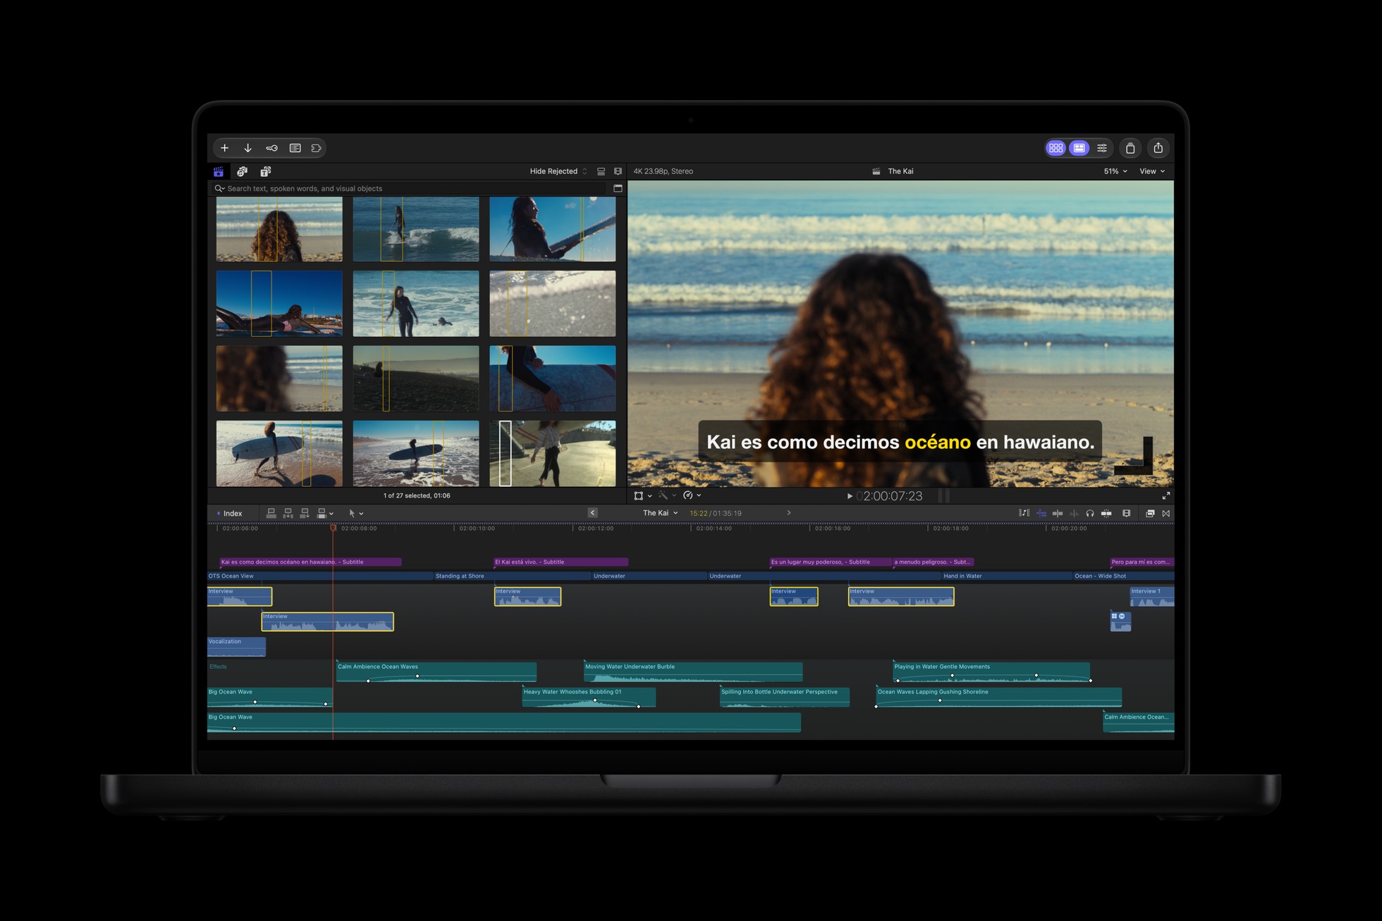Toggle the Libraries sidebar clapper button

(x=219, y=171)
